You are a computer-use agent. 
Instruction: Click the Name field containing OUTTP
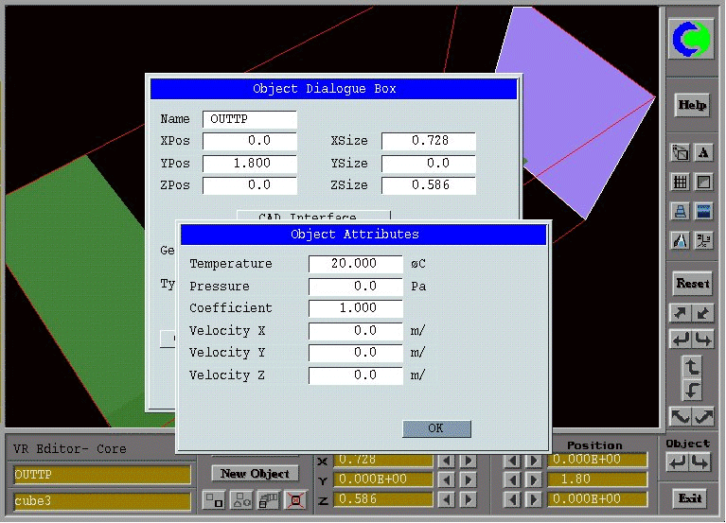250,119
